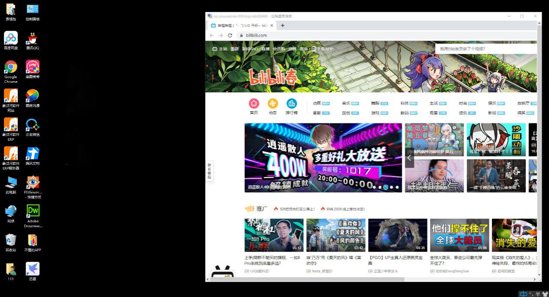Open the 直播 section in the top navigation
The image size is (549, 297).
[x=266, y=49]
